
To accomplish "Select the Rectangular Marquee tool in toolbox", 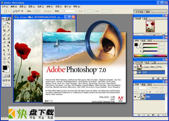I will point(4,23).
